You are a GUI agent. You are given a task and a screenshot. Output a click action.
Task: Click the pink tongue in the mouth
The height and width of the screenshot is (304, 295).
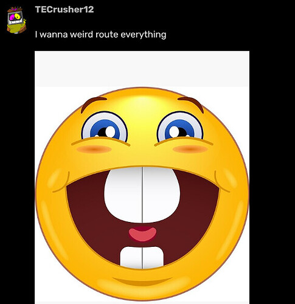point(142,234)
